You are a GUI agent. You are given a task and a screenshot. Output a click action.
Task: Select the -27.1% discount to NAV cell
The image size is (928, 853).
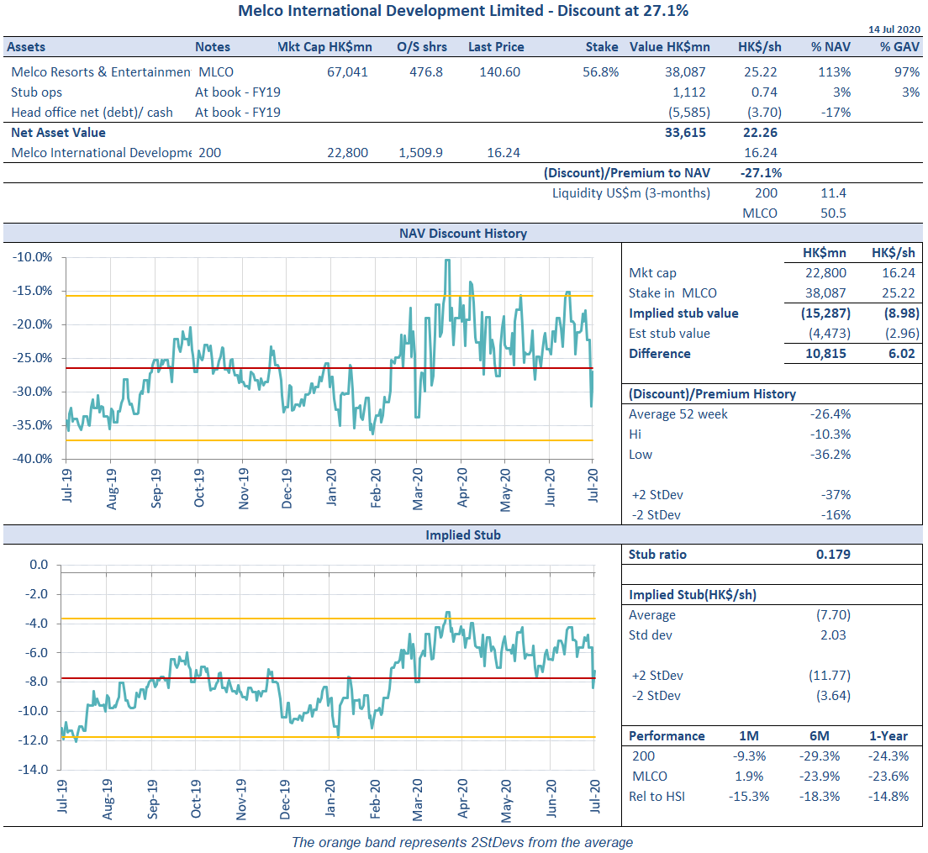click(x=760, y=173)
